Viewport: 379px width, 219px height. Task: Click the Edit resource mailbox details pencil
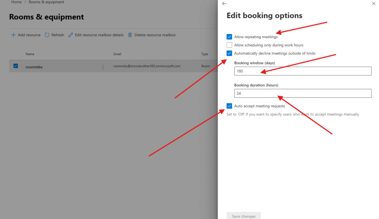tap(71, 35)
